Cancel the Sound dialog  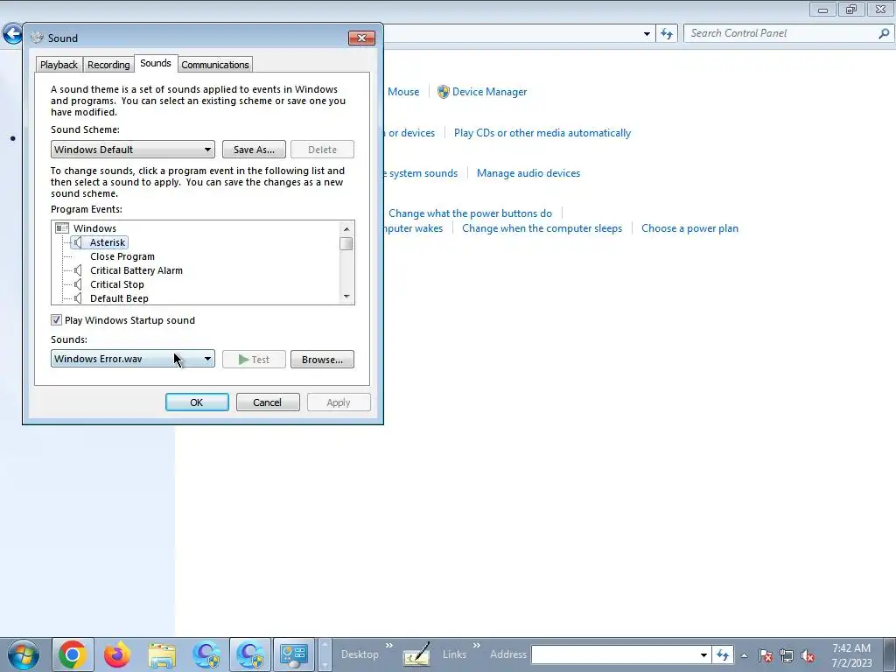point(268,402)
